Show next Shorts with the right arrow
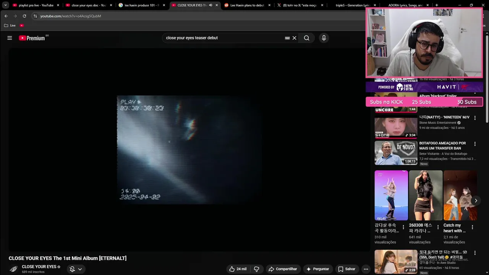 coord(476,201)
